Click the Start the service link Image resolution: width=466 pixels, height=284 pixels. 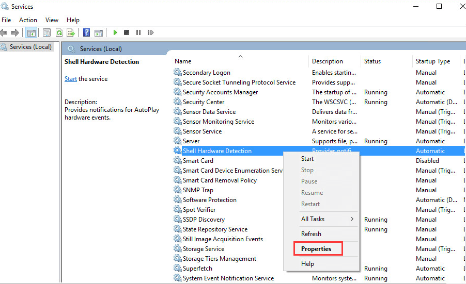(x=70, y=79)
